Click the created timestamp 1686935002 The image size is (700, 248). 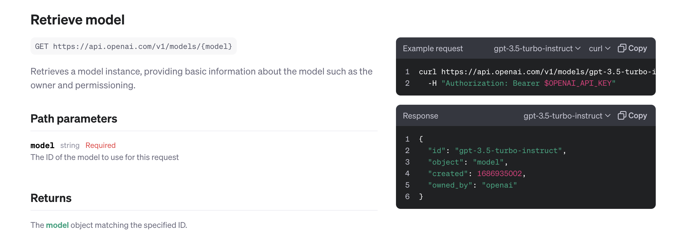[499, 173]
